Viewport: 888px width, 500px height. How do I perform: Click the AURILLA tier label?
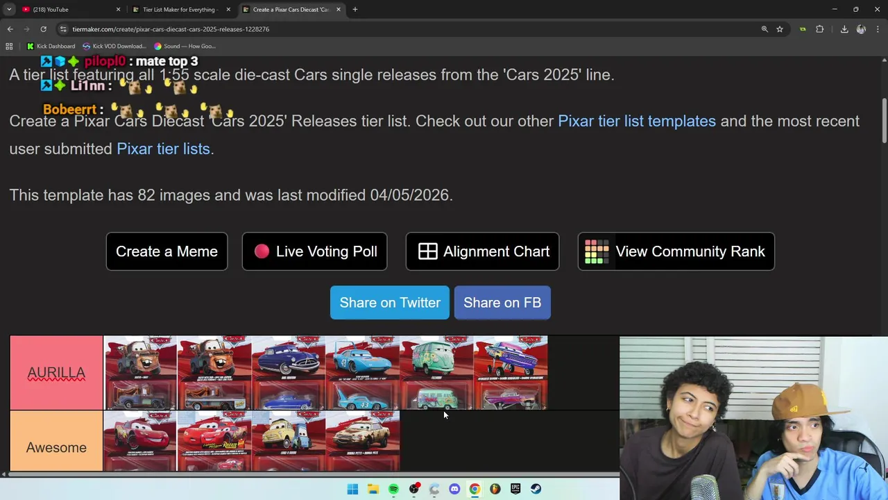tap(56, 373)
